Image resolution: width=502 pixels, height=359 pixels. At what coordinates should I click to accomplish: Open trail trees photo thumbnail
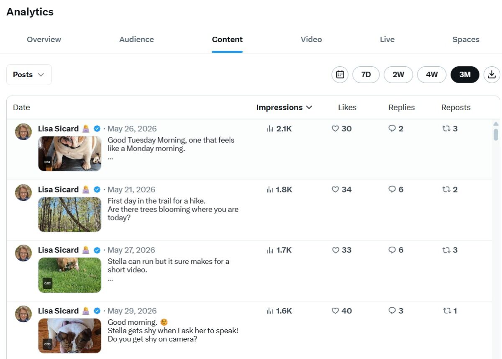click(69, 215)
